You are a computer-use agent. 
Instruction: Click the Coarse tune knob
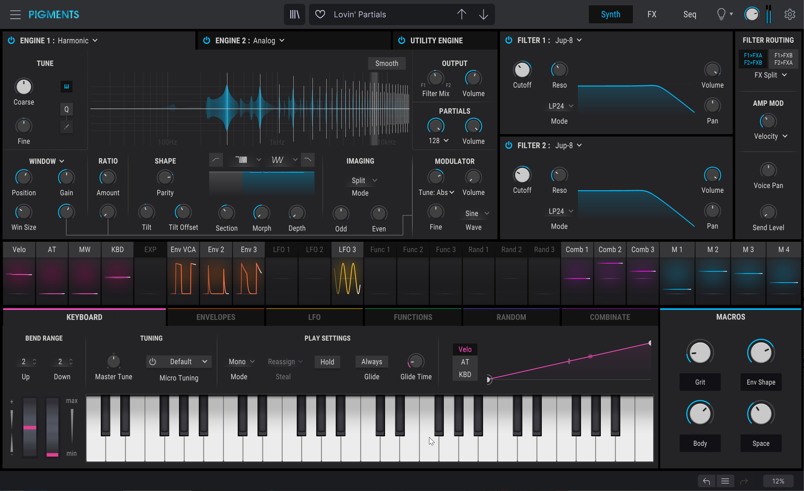pyautogui.click(x=24, y=87)
